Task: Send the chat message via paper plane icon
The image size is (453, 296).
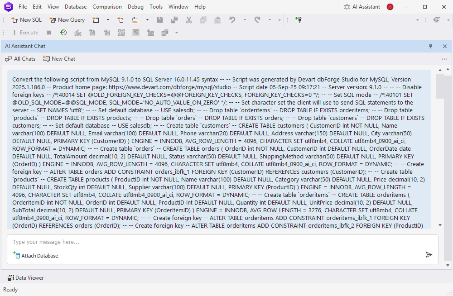Action: pos(429,255)
